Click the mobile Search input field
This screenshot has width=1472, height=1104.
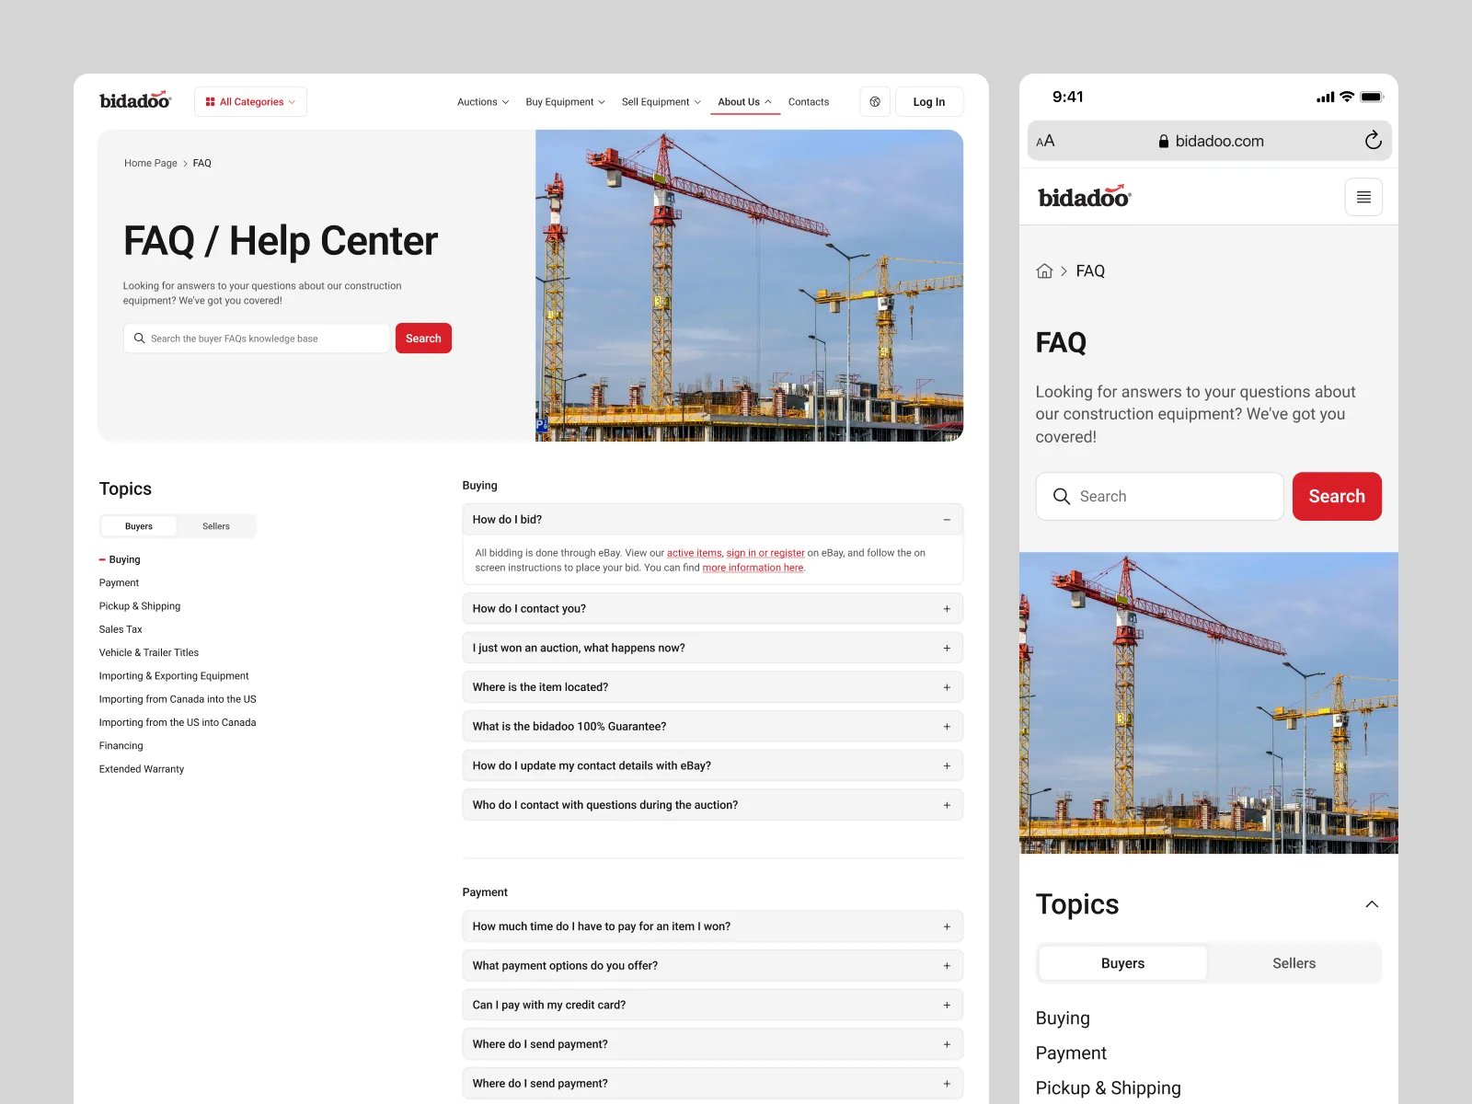pyautogui.click(x=1159, y=497)
